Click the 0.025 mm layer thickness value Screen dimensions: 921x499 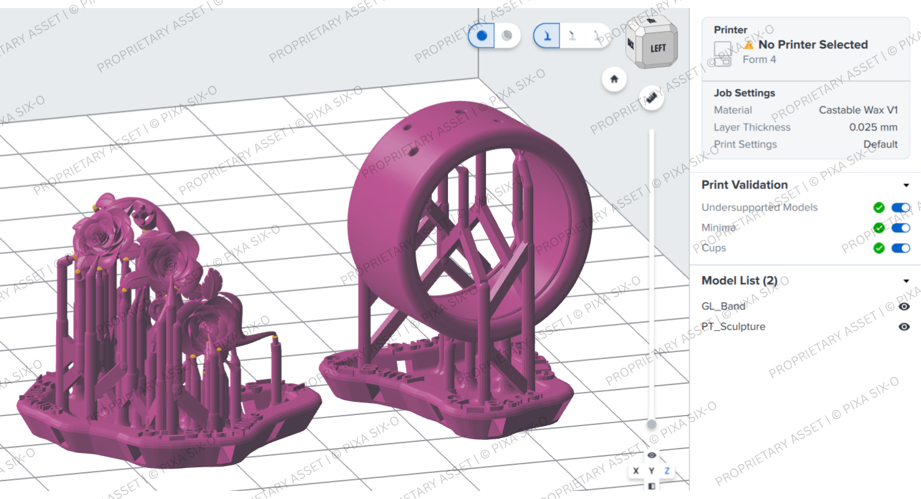pyautogui.click(x=873, y=127)
